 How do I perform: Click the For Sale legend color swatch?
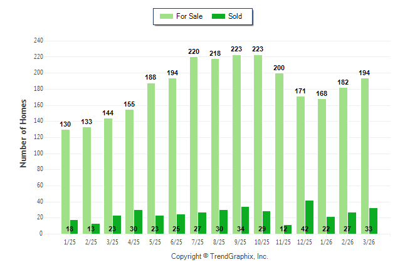pos(167,16)
